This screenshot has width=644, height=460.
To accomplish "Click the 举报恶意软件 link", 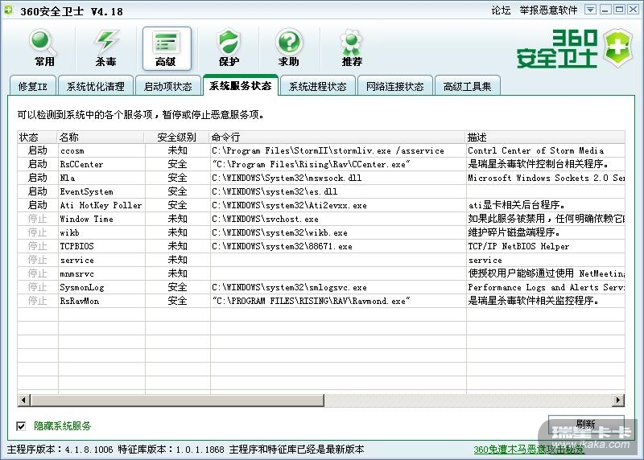I will 548,10.
